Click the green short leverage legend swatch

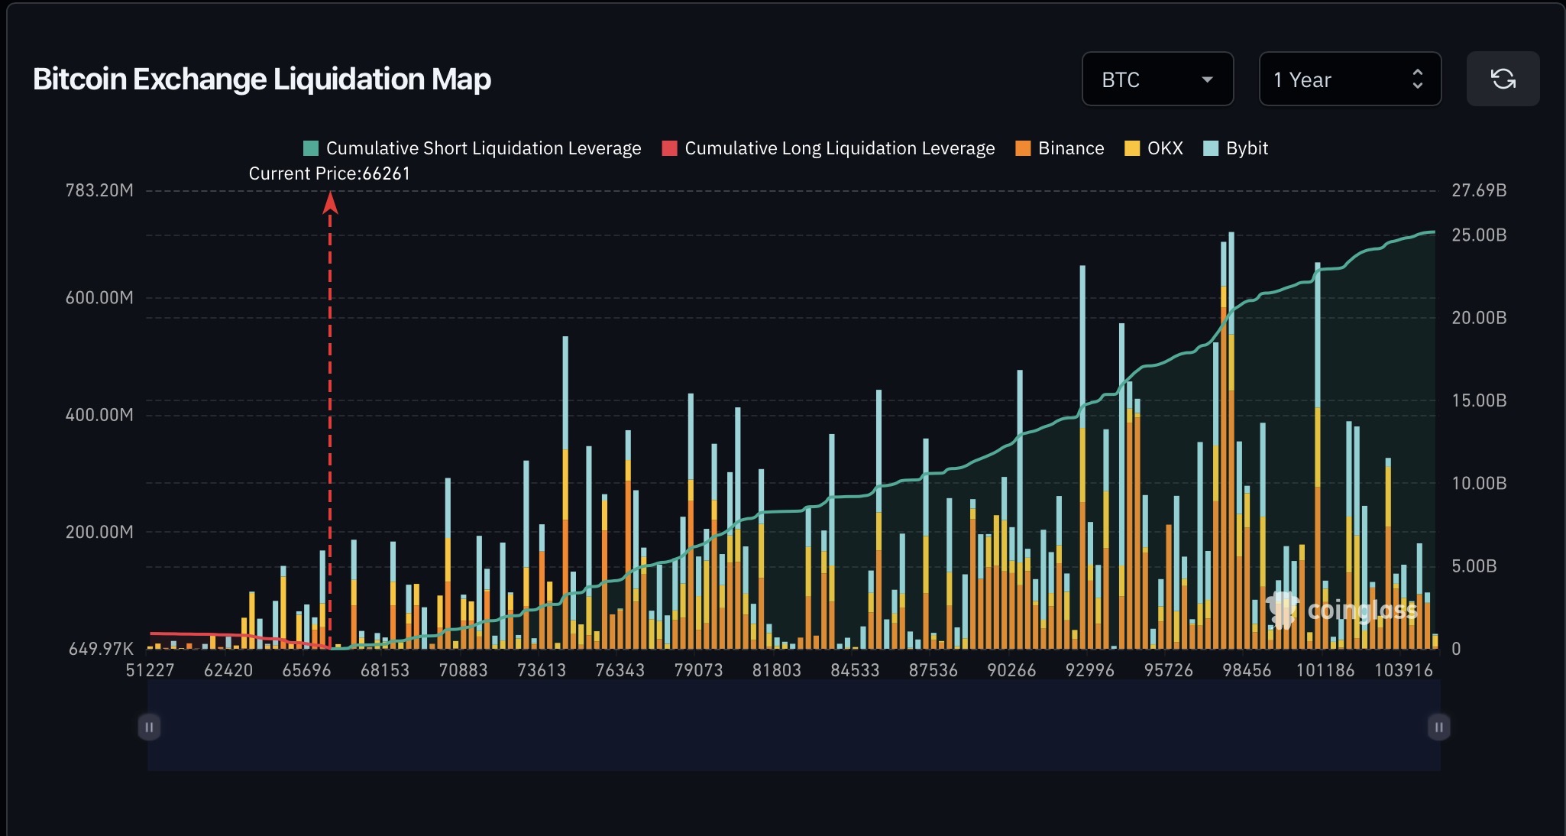click(x=311, y=148)
